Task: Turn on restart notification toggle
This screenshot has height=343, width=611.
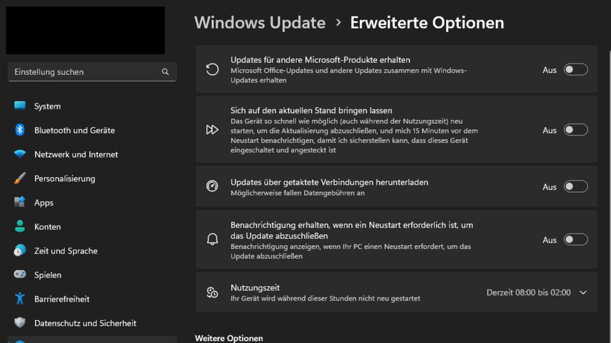Action: click(575, 239)
